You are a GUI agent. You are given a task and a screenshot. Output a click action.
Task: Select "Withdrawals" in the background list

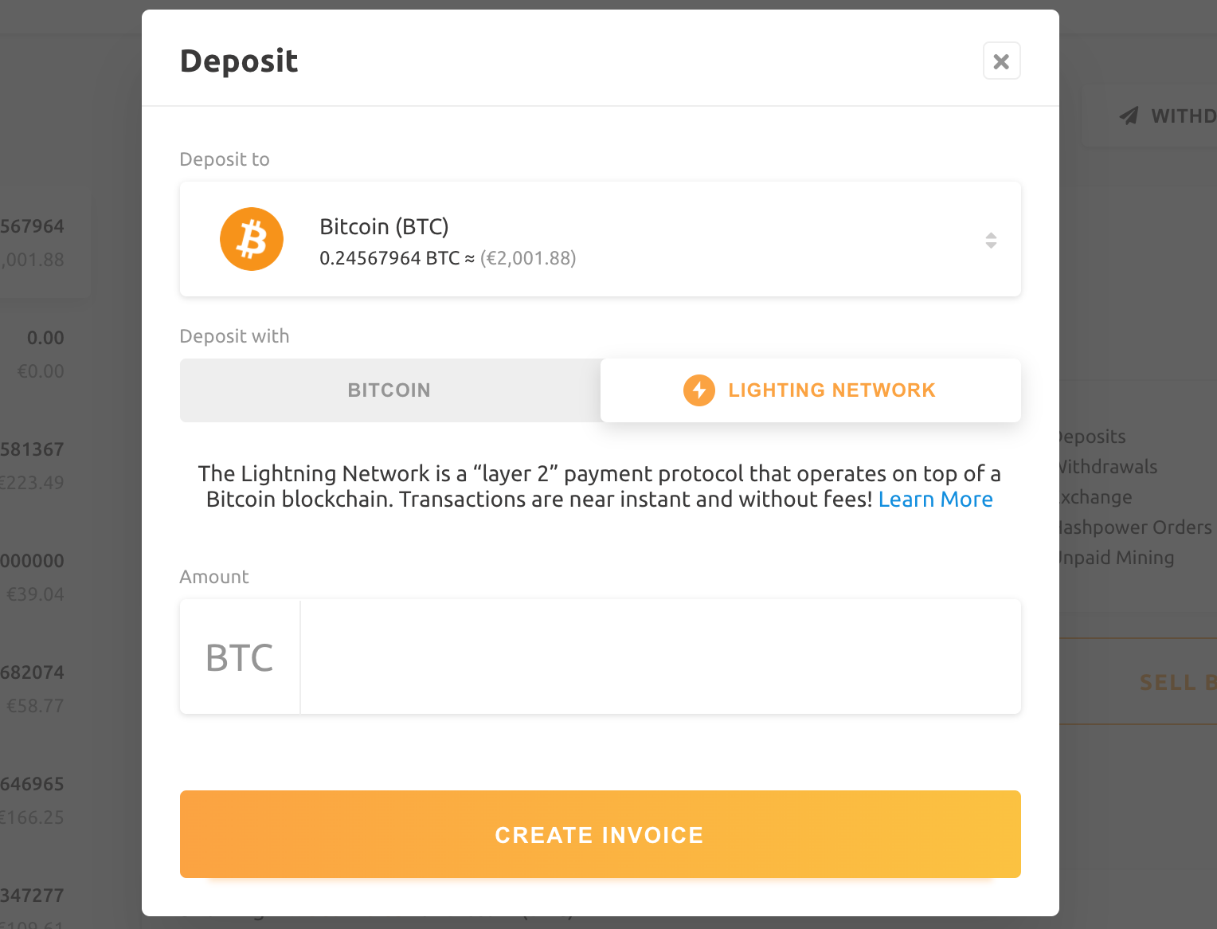point(1105,467)
